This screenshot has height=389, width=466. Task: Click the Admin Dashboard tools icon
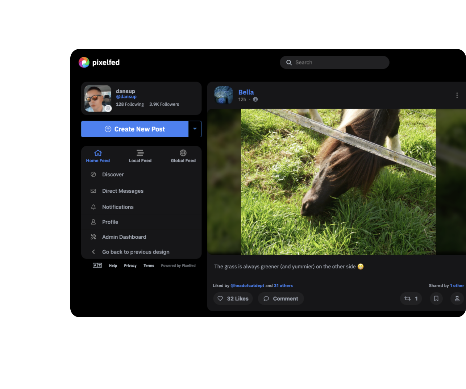click(x=93, y=237)
